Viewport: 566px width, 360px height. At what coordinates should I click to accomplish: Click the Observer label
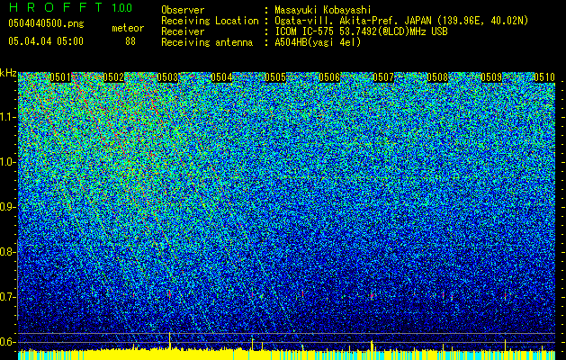[183, 10]
